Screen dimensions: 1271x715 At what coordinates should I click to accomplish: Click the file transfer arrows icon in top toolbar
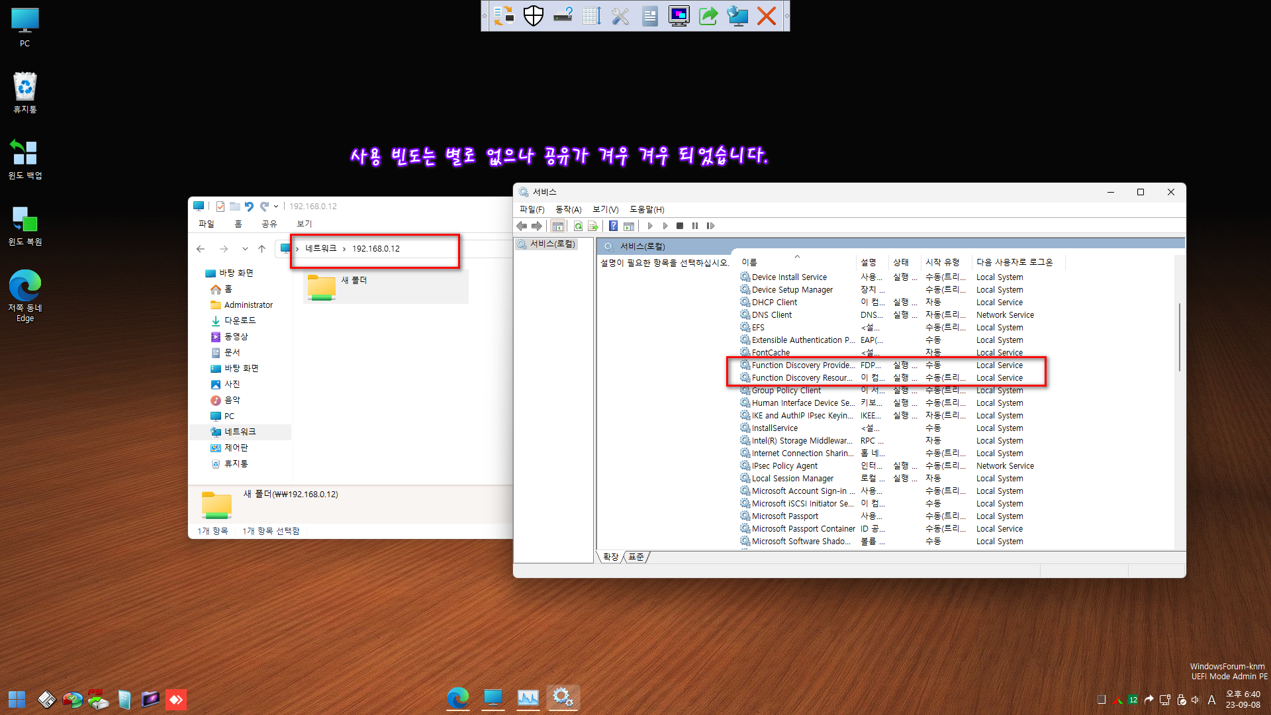[504, 15]
